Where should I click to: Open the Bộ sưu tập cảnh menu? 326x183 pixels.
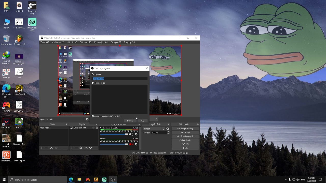[x=101, y=42]
